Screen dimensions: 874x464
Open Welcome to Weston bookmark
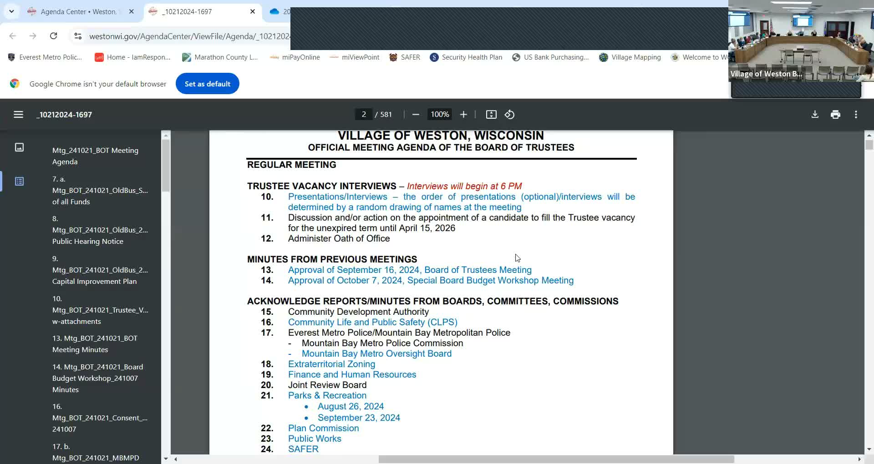[700, 57]
